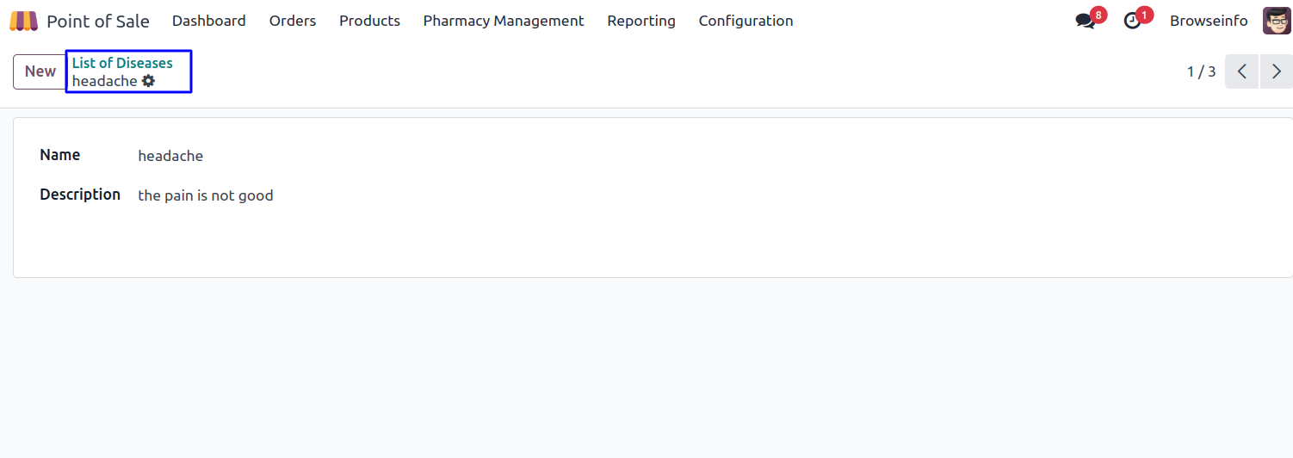Open the Point of Sale home title

pos(97,21)
